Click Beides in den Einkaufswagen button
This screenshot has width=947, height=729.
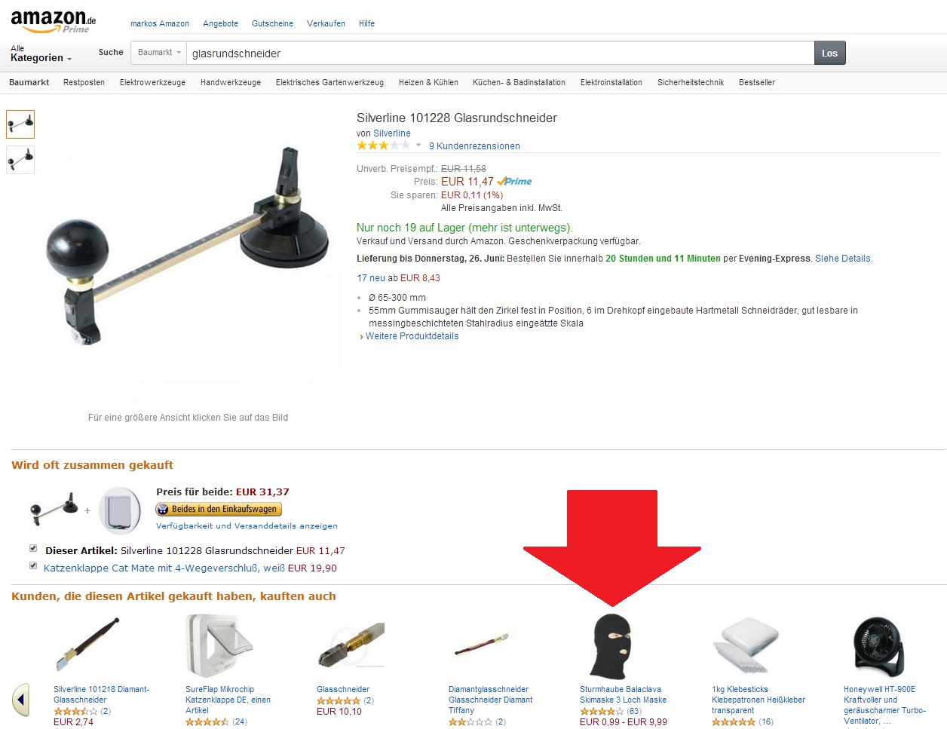(219, 509)
